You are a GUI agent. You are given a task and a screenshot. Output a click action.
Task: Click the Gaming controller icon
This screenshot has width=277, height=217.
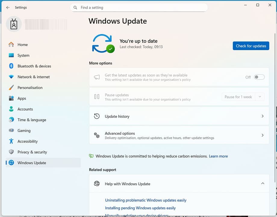11,131
